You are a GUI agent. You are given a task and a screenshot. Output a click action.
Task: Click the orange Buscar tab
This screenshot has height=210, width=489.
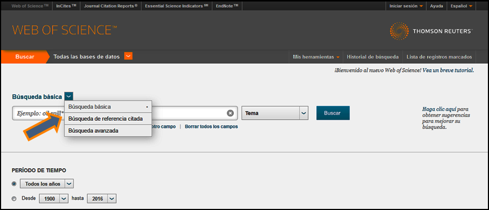click(25, 57)
